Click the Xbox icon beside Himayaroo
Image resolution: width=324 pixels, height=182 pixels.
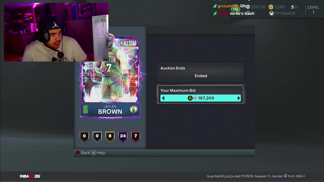point(271,13)
